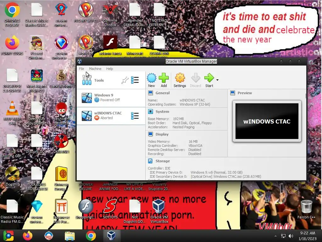This screenshot has width=322, height=242.
Task: Click the Windows CTAC.iso optical drive entry
Action: coord(226,176)
